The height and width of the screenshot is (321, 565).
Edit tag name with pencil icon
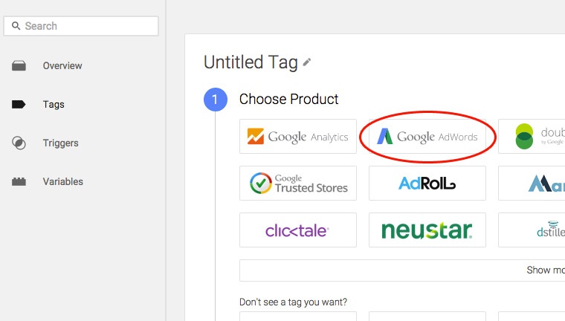pos(307,62)
